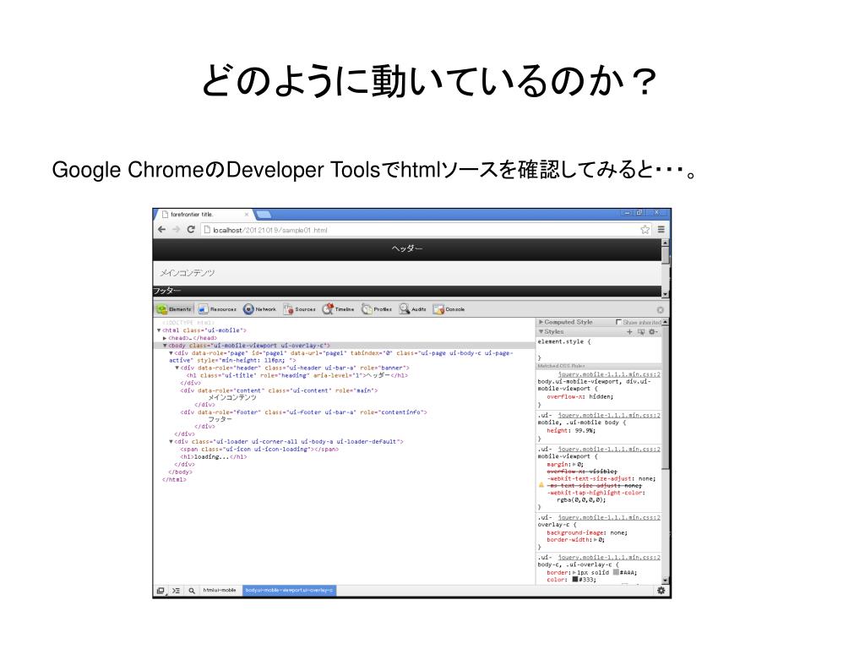Viewport: 865px width, 649px height.
Task: Select body.ui-mobile-viewport breadcrumb
Action: coord(289,591)
